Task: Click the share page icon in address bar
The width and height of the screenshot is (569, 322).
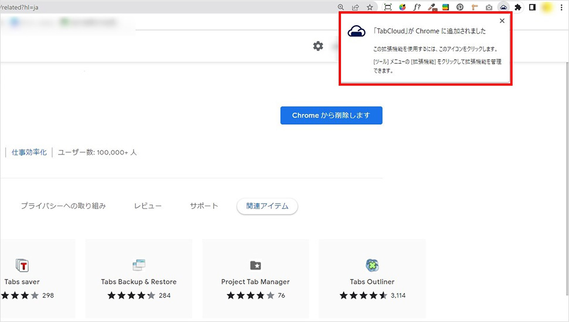Action: point(355,7)
